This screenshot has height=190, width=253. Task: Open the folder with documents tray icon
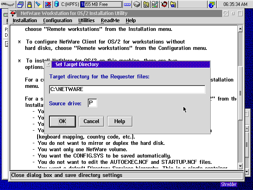point(146,4)
